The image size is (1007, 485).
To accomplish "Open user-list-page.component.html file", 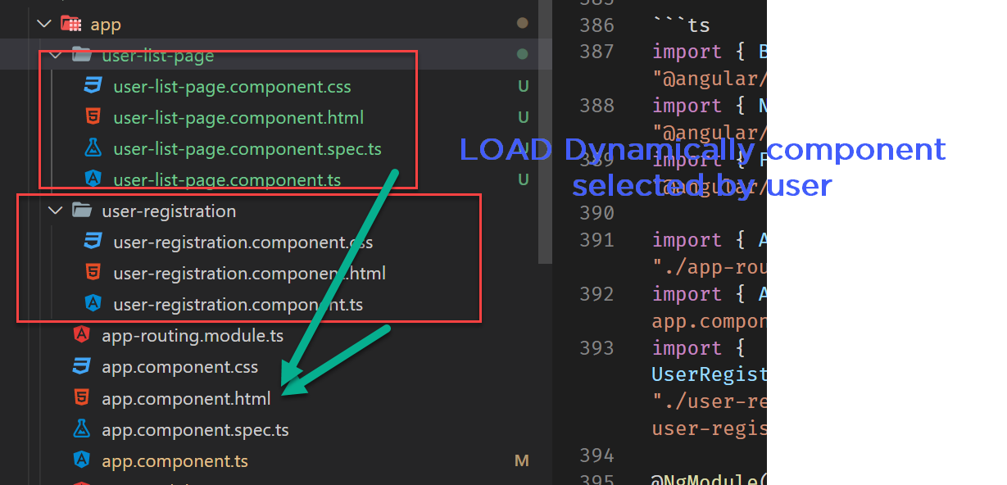I will tap(238, 118).
